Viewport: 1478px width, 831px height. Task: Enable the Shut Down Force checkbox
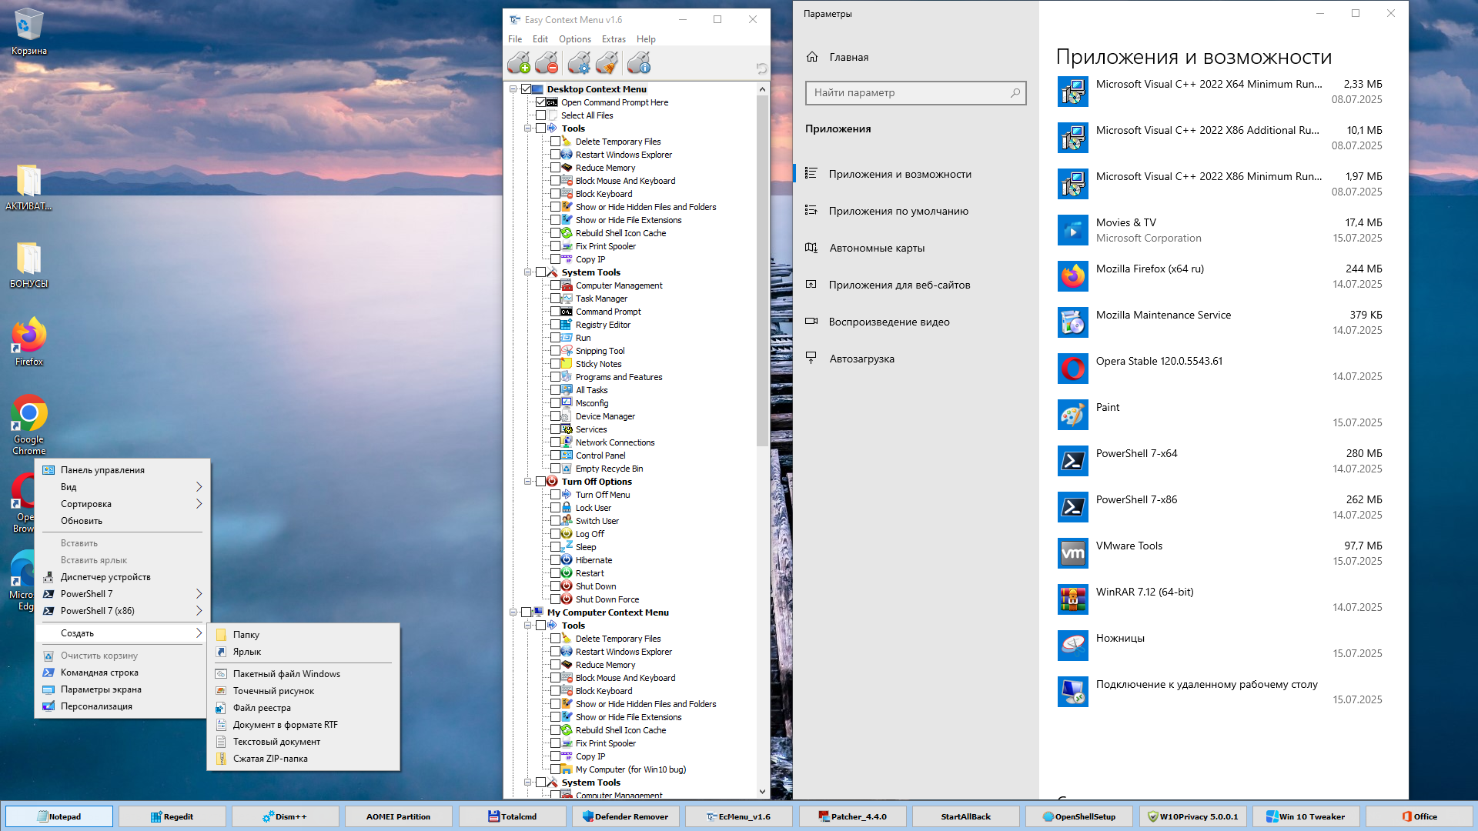pyautogui.click(x=556, y=599)
